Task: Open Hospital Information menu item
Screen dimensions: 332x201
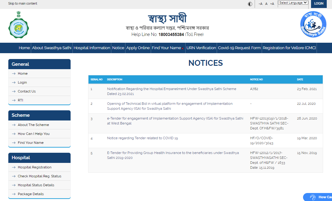Action: [x=92, y=48]
